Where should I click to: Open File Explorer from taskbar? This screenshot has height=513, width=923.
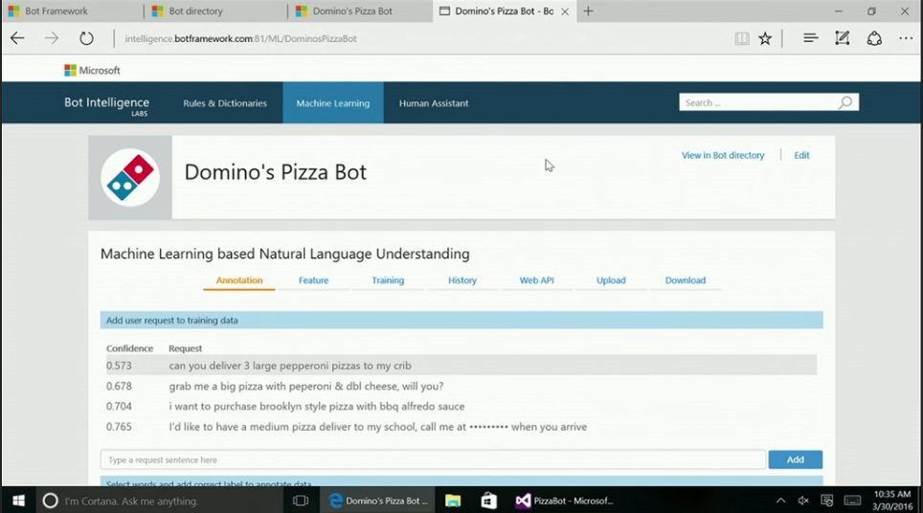click(453, 501)
